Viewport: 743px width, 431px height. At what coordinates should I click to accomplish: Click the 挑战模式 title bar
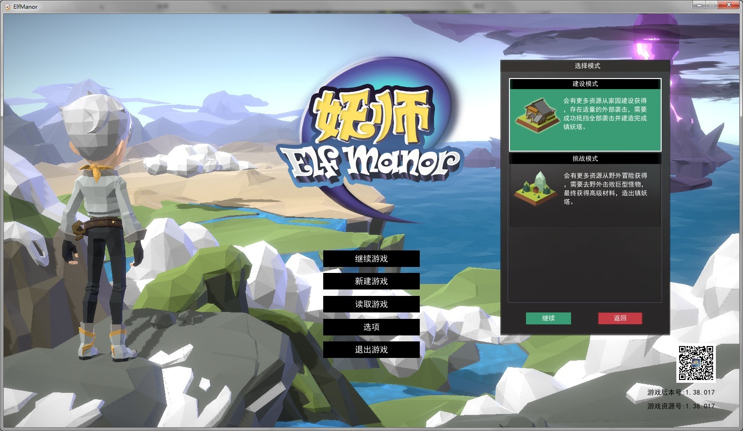[585, 159]
